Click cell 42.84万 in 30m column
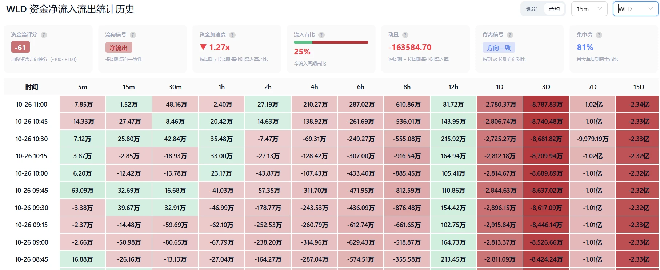 [x=175, y=139]
